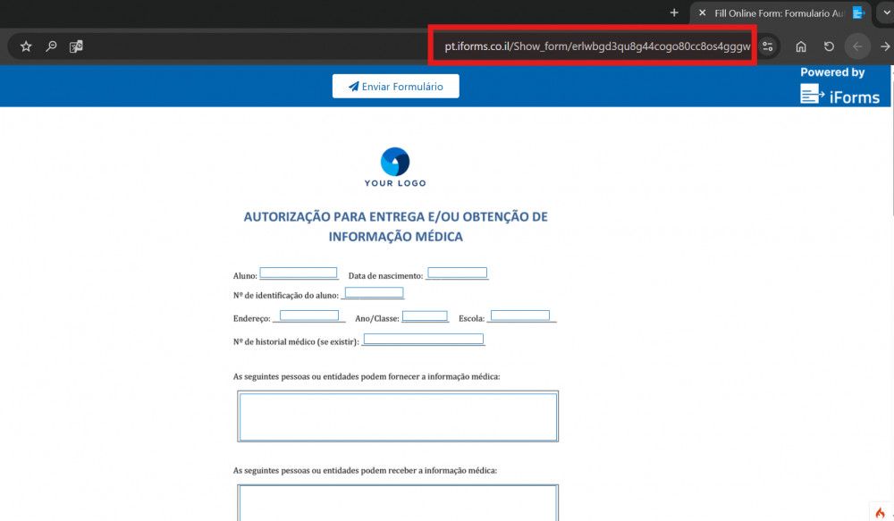This screenshot has width=894, height=521.
Task: Click the Escola input field
Action: (x=519, y=316)
